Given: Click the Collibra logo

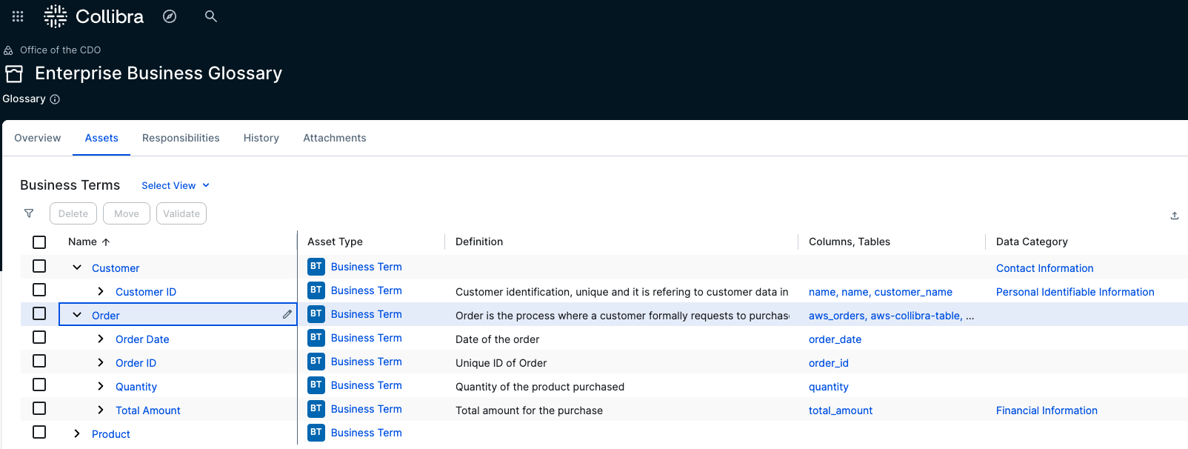Looking at the screenshot, I should click(x=94, y=16).
